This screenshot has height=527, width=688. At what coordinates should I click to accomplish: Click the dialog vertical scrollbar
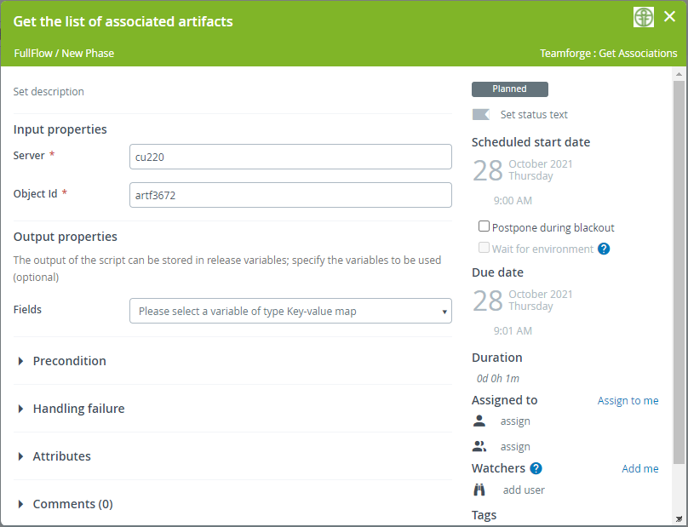(679, 272)
